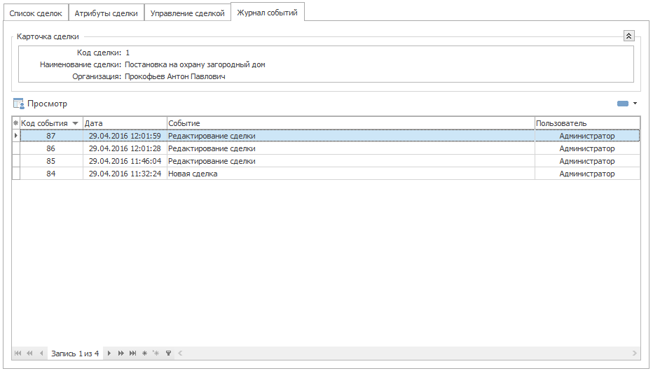Click date 29.04.2016 12:01:28
The width and height of the screenshot is (653, 371).
tap(125, 148)
